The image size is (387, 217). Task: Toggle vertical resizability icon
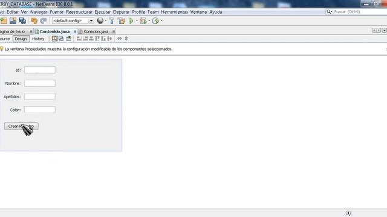pyautogui.click(x=126, y=39)
